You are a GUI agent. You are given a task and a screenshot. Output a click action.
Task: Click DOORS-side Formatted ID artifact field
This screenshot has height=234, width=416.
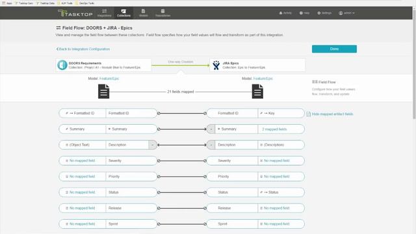(x=83, y=113)
